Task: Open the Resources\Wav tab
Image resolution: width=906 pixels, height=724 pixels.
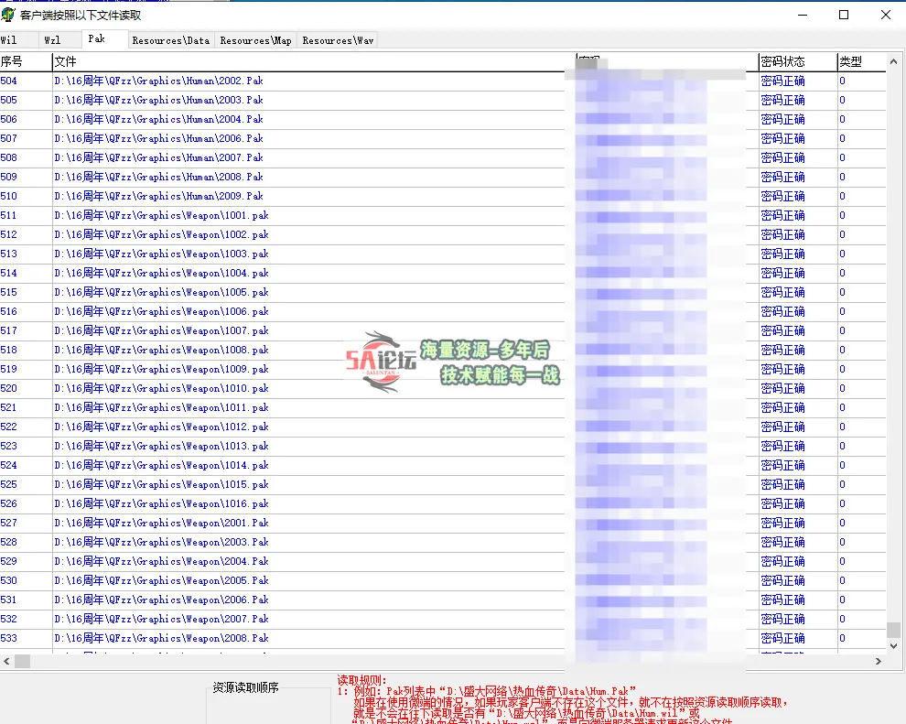Action: coord(338,40)
